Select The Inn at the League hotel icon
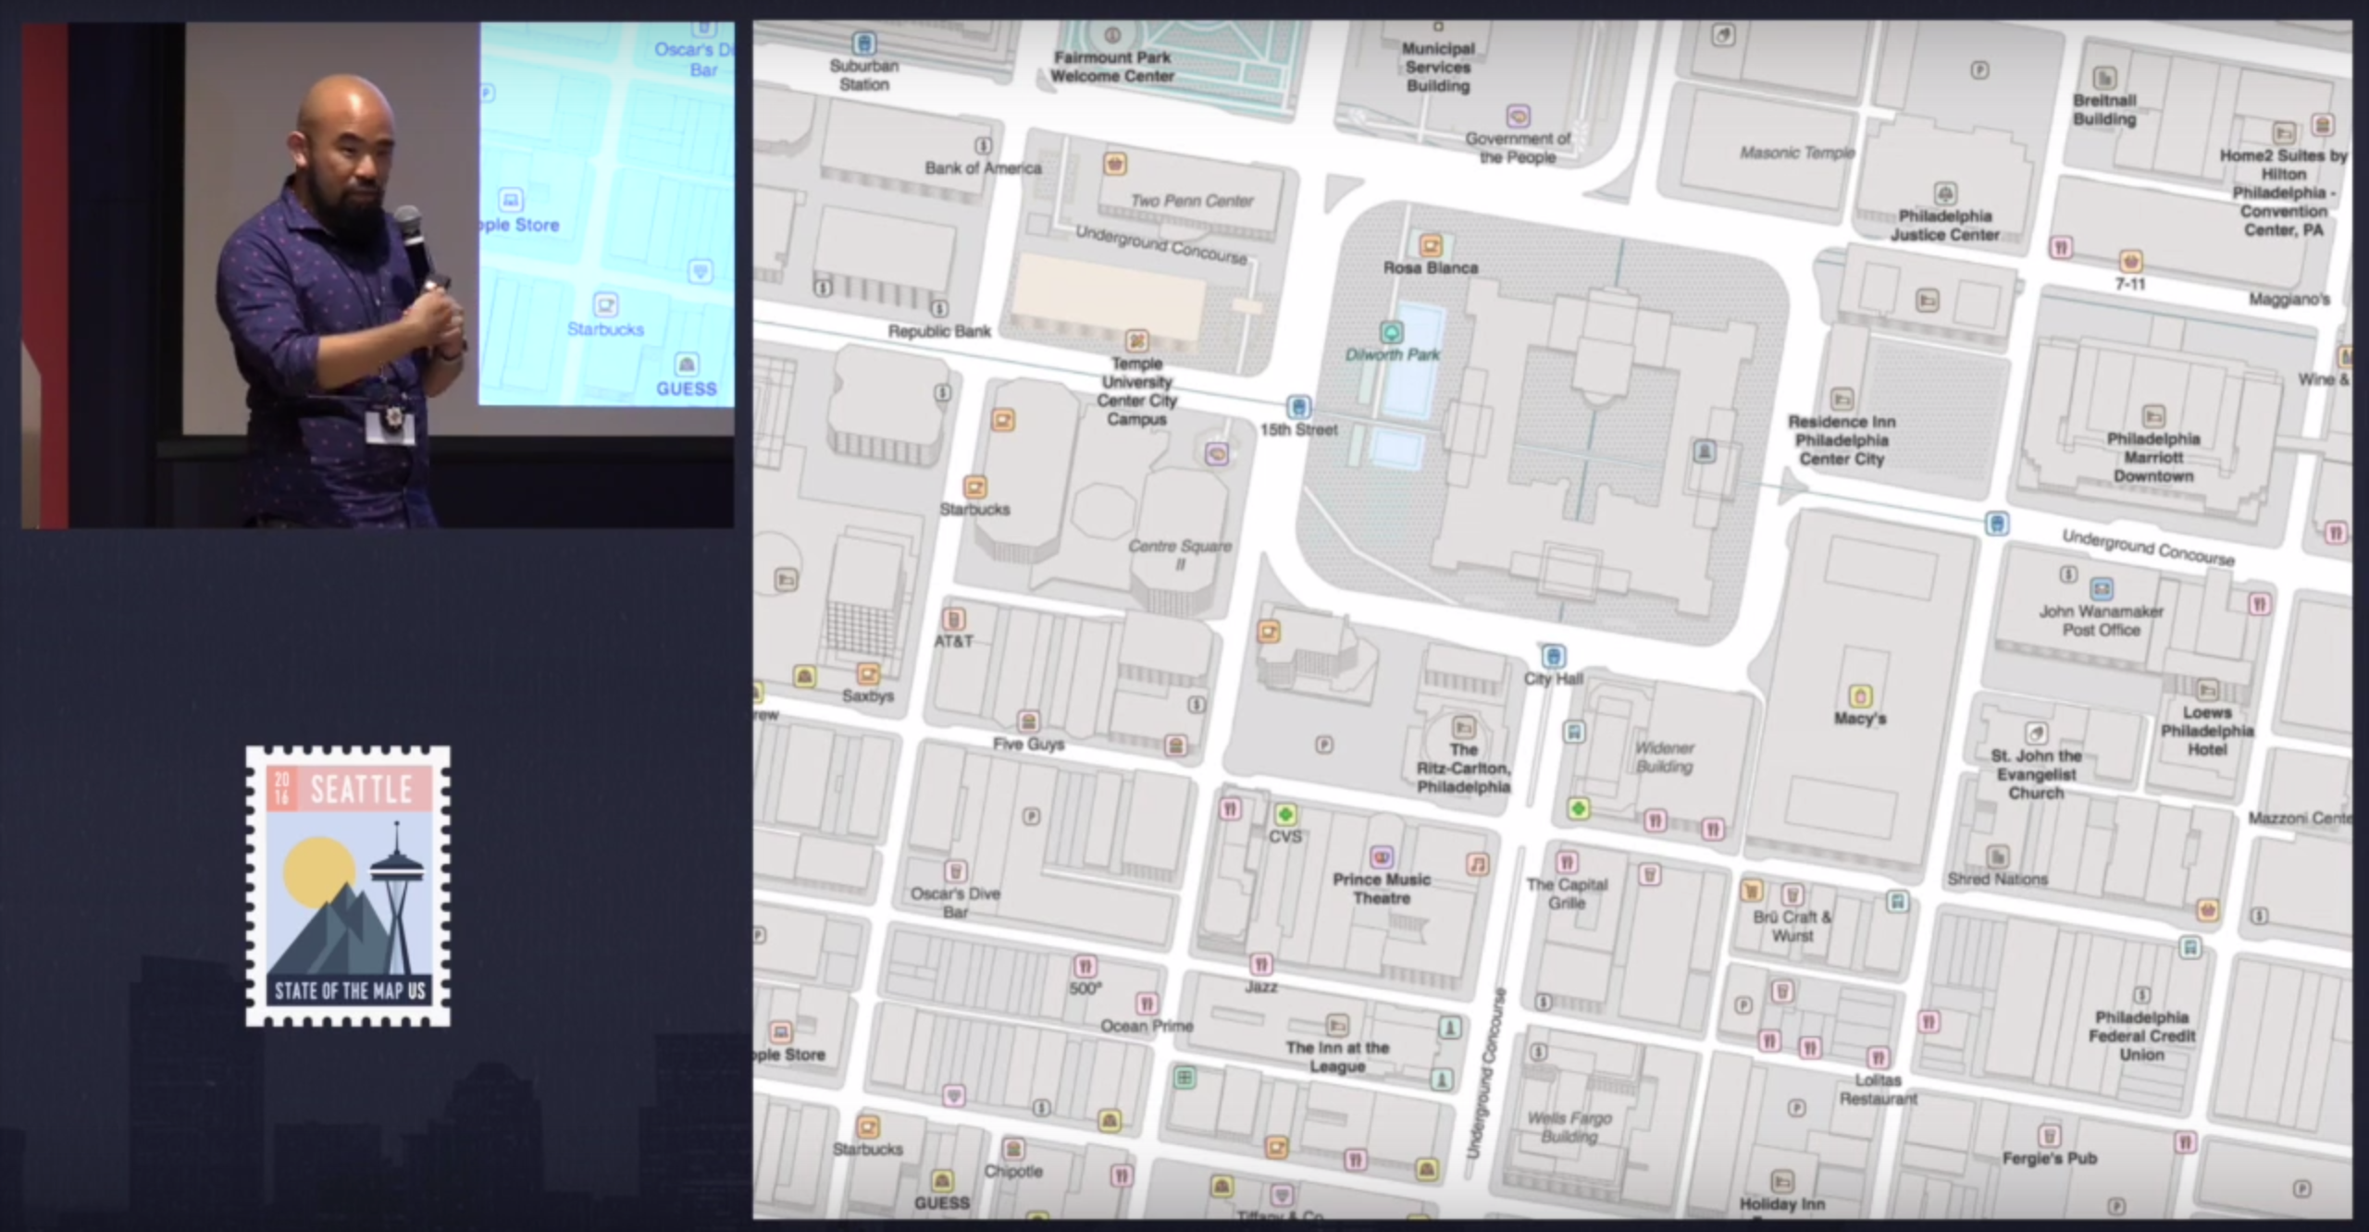Screen dimensions: 2369x1232 click(1337, 1025)
